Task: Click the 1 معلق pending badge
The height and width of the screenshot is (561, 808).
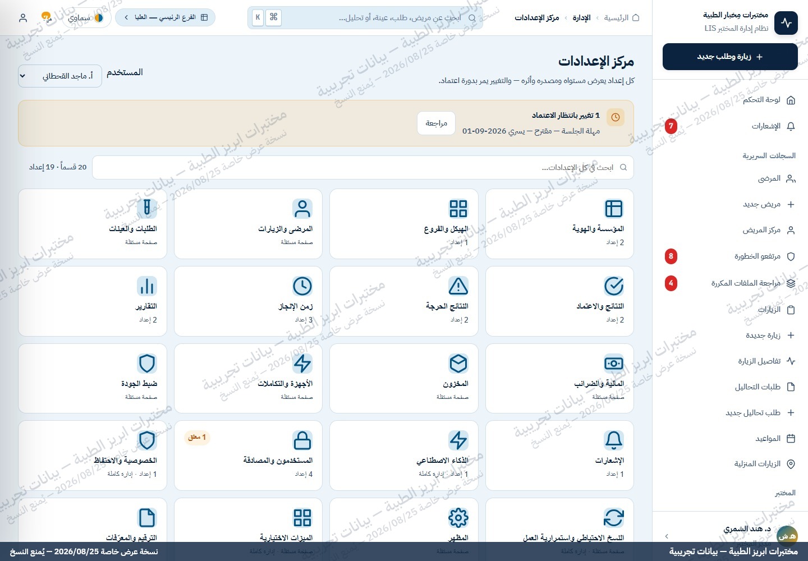Action: (197, 437)
